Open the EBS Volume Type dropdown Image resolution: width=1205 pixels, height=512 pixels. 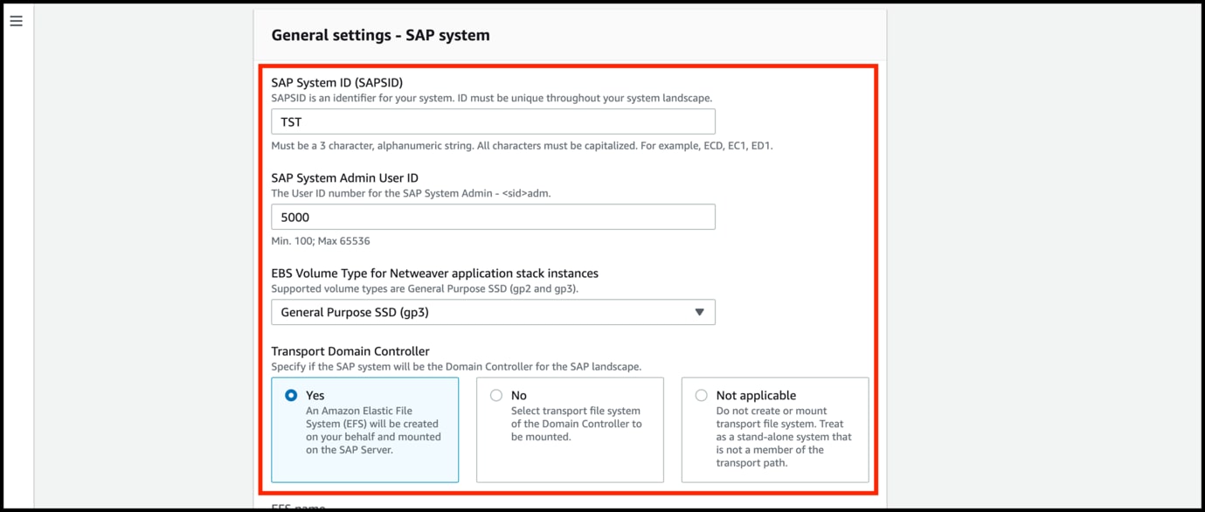(493, 312)
